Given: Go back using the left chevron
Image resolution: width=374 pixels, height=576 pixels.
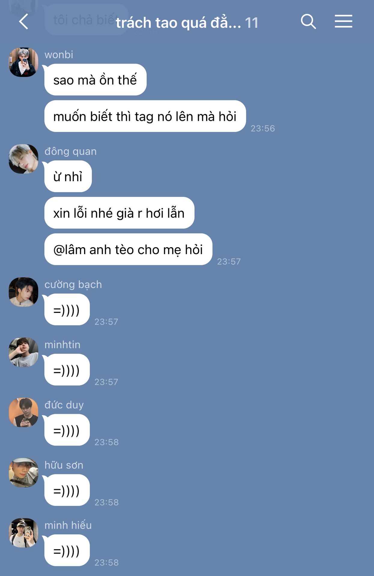Looking at the screenshot, I should coord(23,22).
